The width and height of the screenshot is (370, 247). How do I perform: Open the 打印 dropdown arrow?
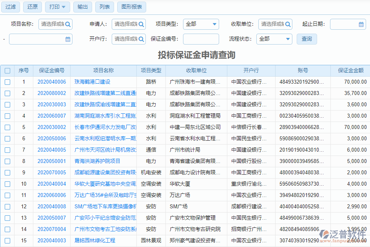pyautogui.click(x=64, y=7)
